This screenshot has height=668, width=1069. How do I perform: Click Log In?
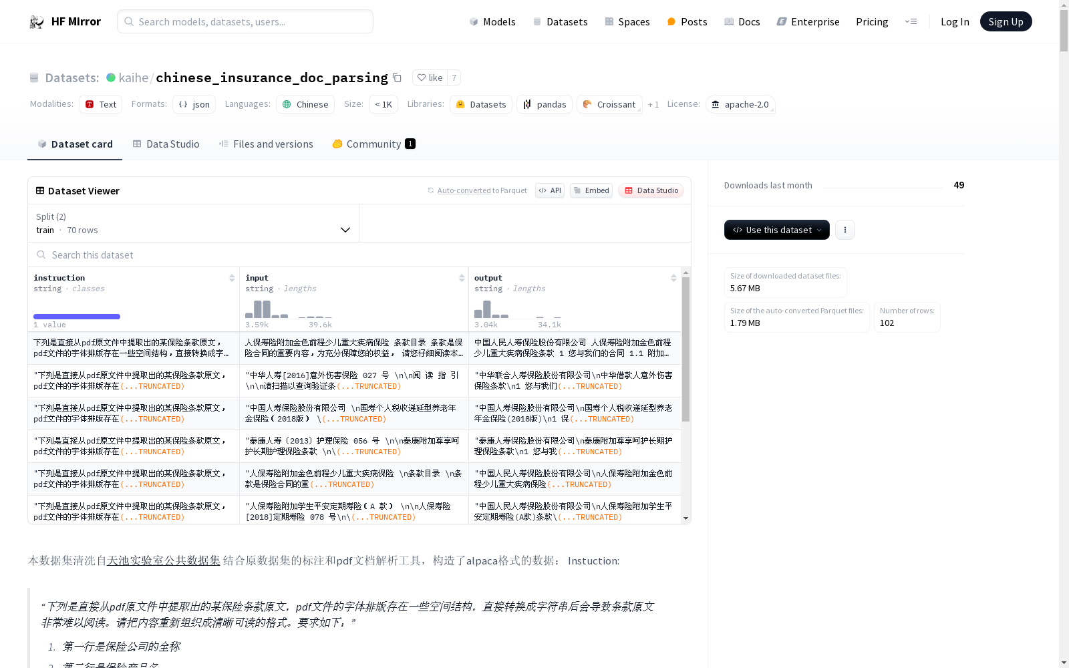[955, 21]
